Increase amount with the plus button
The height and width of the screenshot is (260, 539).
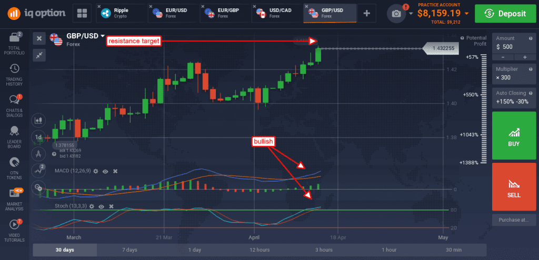tap(525, 57)
